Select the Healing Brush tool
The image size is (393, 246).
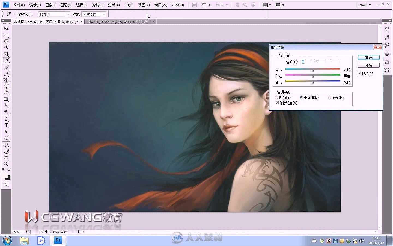(6, 68)
